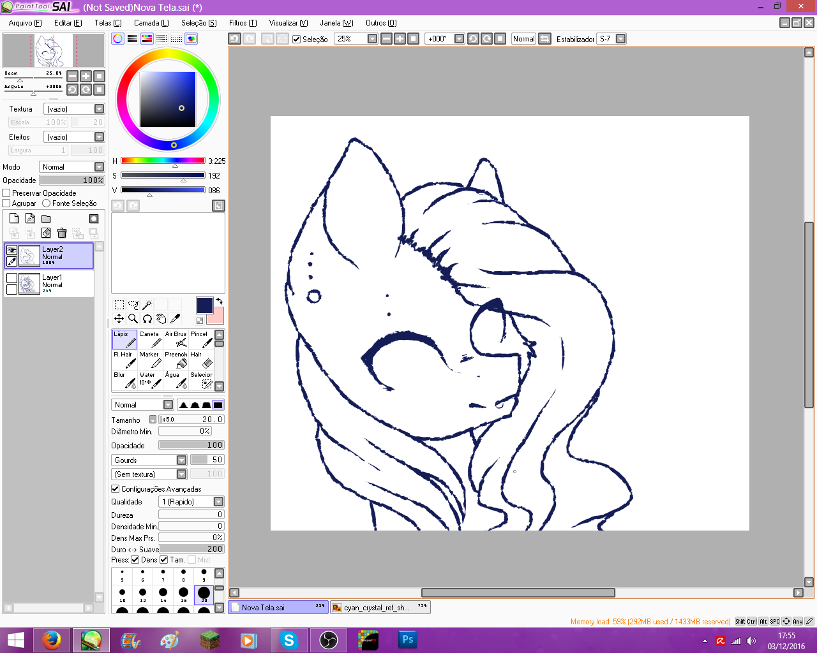Swap foreground and background colors
817x653 pixels.
click(x=219, y=302)
